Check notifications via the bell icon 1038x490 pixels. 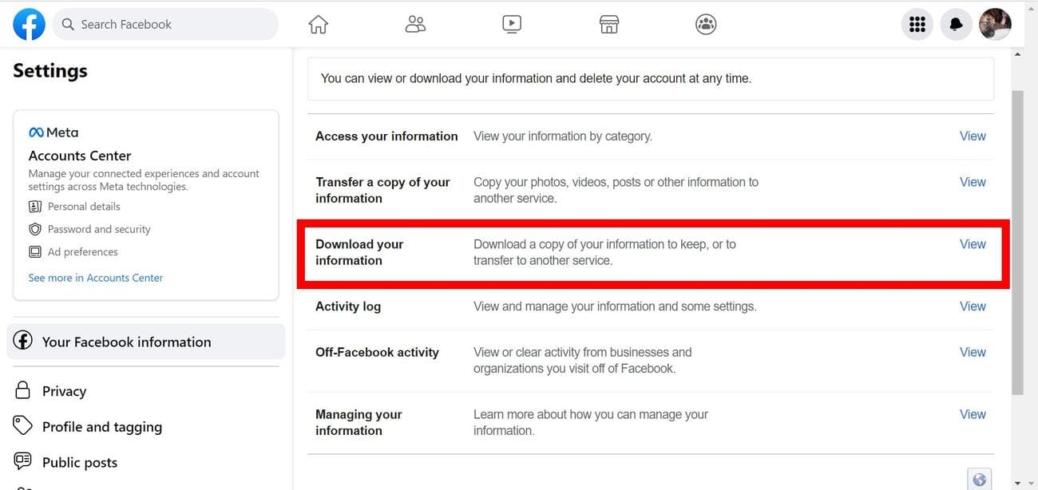point(956,24)
